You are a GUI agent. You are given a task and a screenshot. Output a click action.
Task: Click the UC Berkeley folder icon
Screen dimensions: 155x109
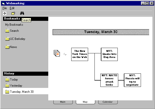[7, 39]
